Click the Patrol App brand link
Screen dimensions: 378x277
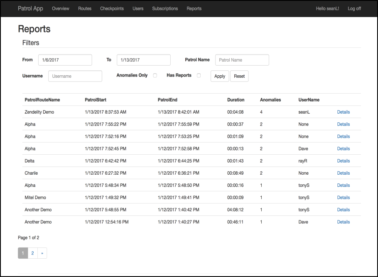(30, 9)
